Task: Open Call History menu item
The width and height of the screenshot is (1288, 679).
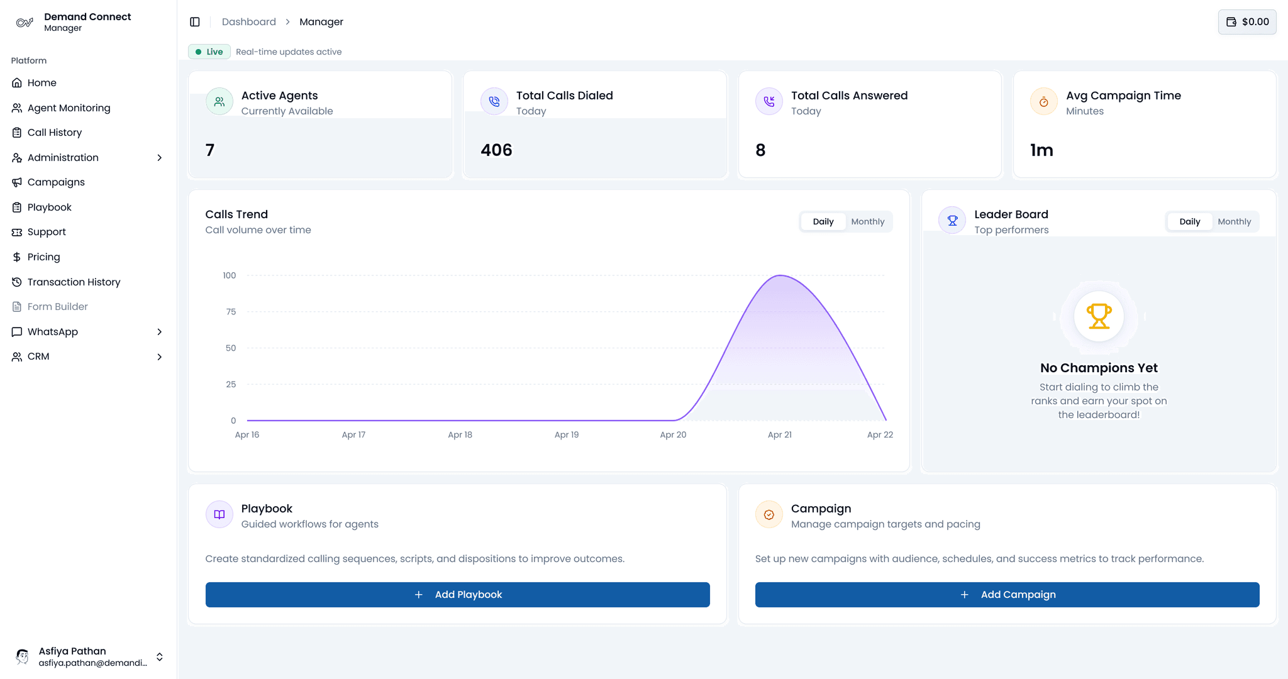Action: (x=88, y=133)
